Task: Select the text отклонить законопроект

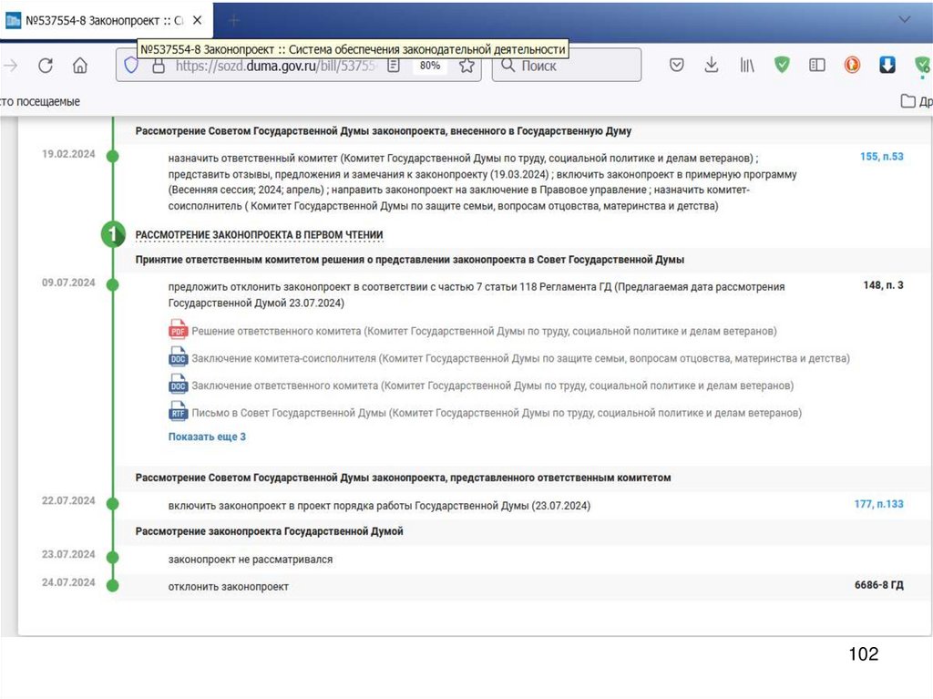Action: click(229, 587)
